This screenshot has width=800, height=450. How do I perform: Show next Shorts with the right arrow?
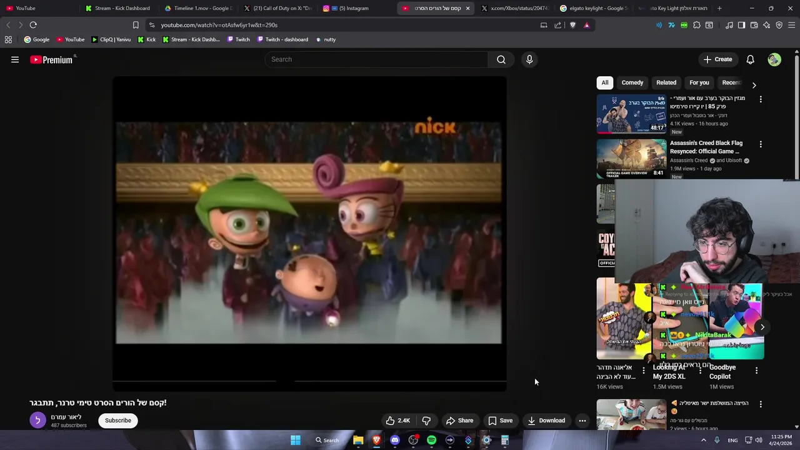(762, 327)
